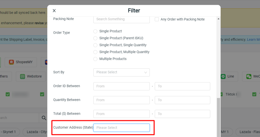
Task: Select Multiple Products radio option
Action: (x=95, y=59)
